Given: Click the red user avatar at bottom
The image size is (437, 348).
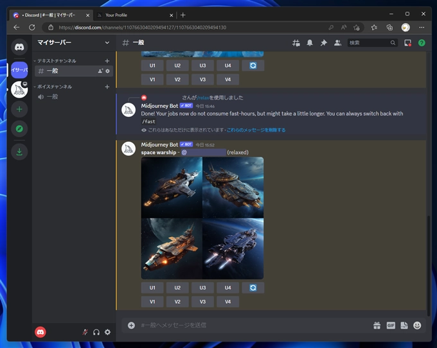Looking at the screenshot, I should pos(40,332).
